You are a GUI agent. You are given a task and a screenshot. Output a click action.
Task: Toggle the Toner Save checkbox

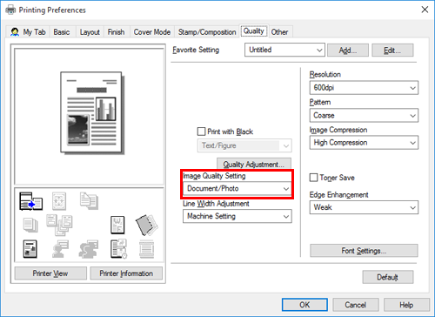313,178
